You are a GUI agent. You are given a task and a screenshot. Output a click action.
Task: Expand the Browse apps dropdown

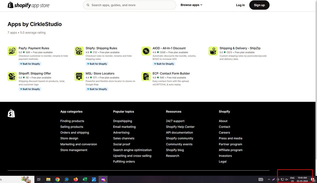pos(192,5)
